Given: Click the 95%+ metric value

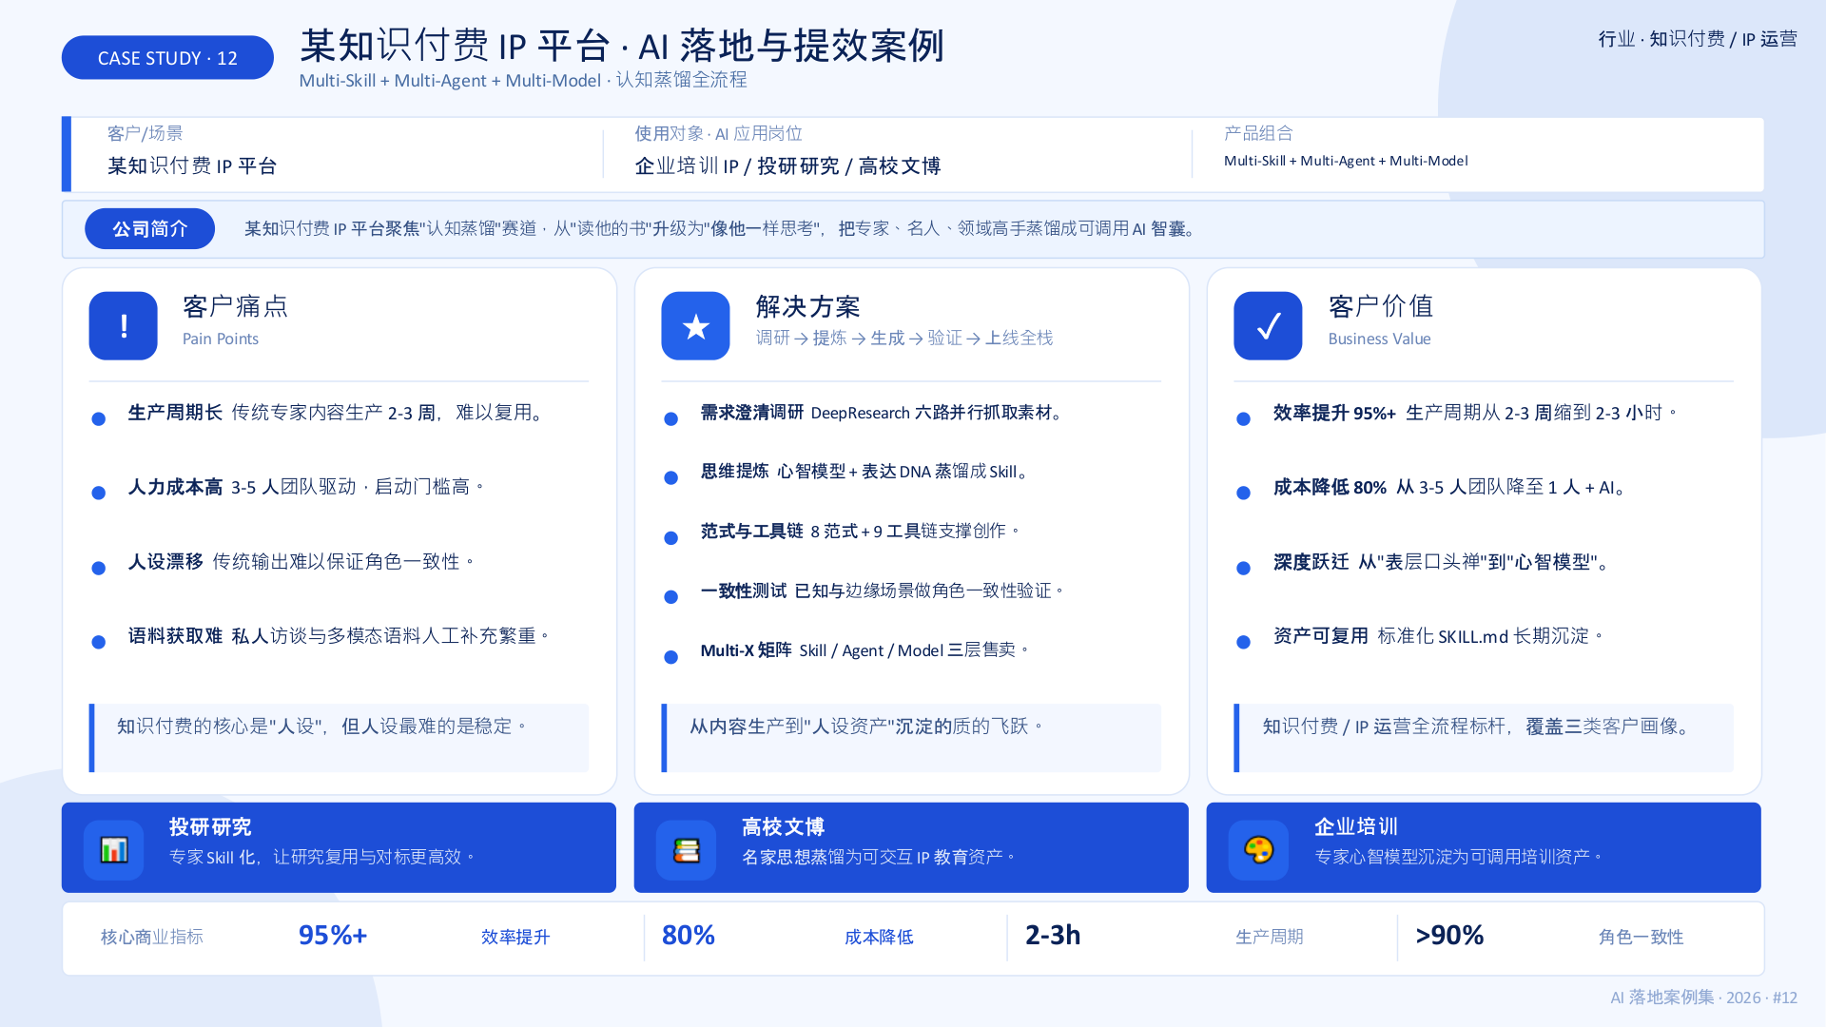Looking at the screenshot, I should (333, 936).
